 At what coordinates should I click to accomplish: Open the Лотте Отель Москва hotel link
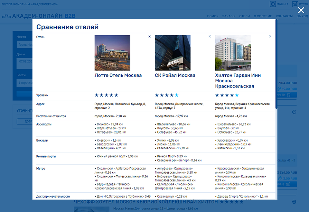[x=118, y=75]
